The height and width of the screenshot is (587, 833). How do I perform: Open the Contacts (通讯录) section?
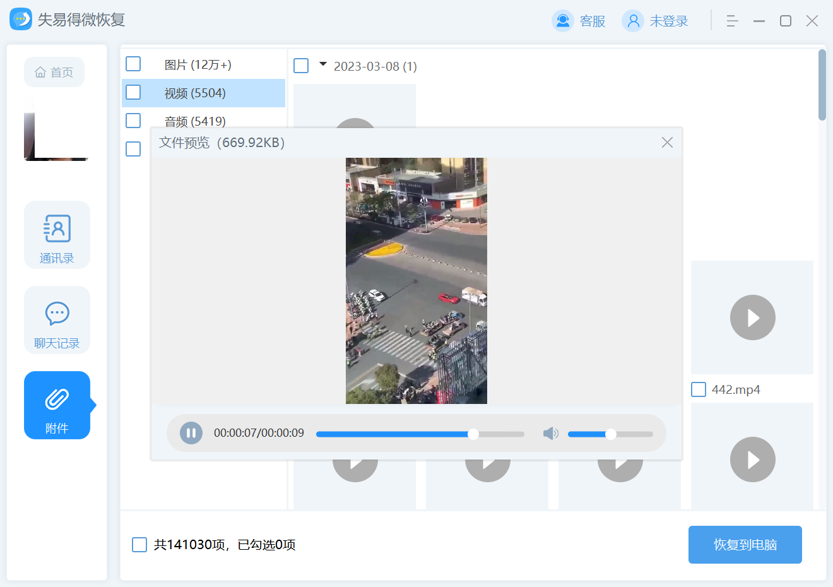[x=57, y=235]
